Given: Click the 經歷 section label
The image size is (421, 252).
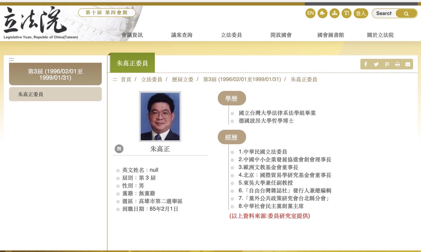Looking at the screenshot, I should point(231,137).
